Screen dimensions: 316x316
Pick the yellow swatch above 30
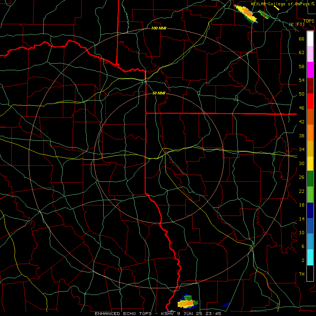tap(310, 164)
